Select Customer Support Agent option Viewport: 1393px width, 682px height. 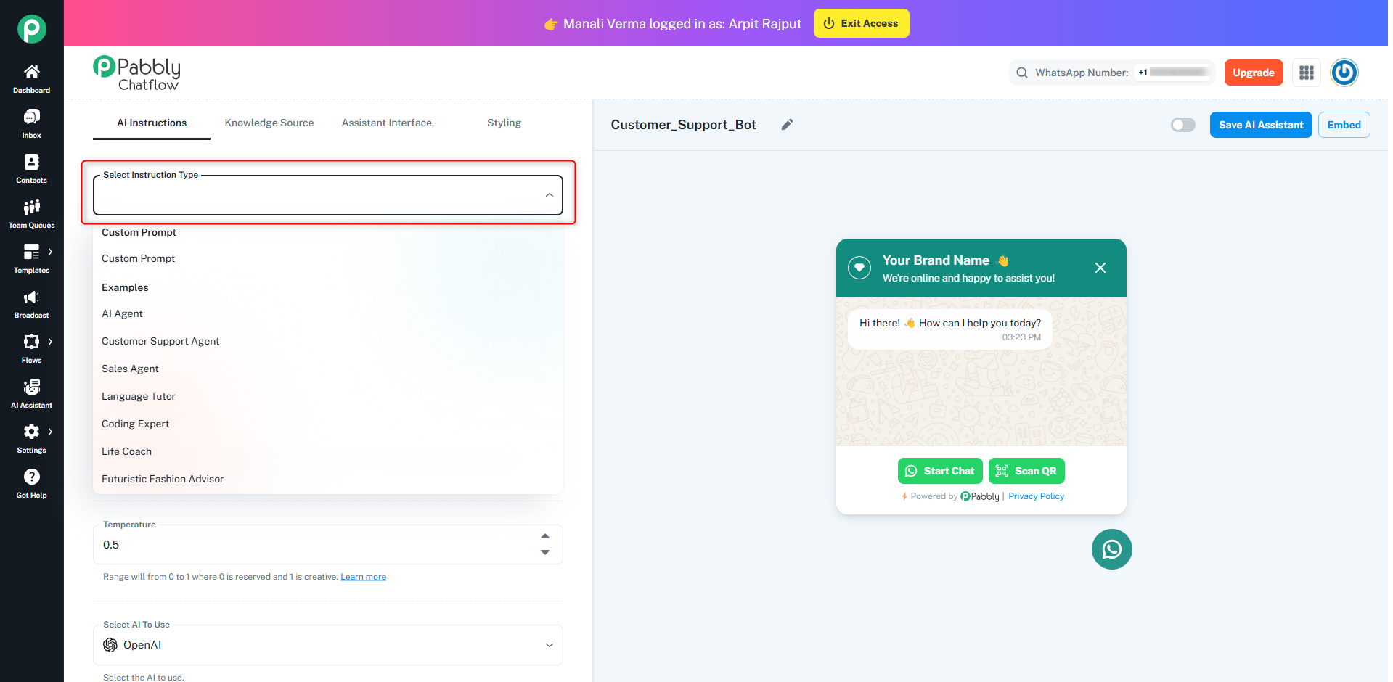328,341
